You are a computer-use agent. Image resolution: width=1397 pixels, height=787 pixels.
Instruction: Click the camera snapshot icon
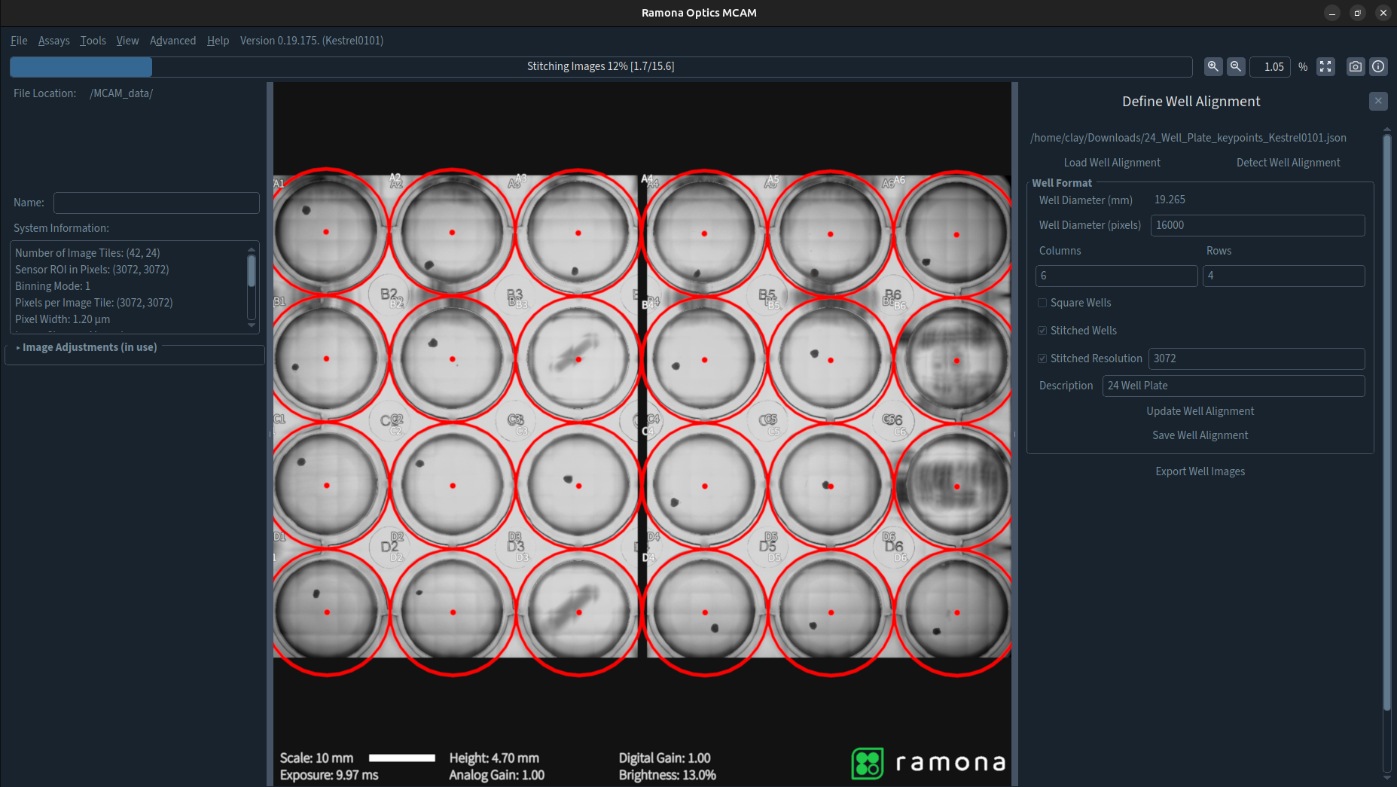tap(1356, 66)
